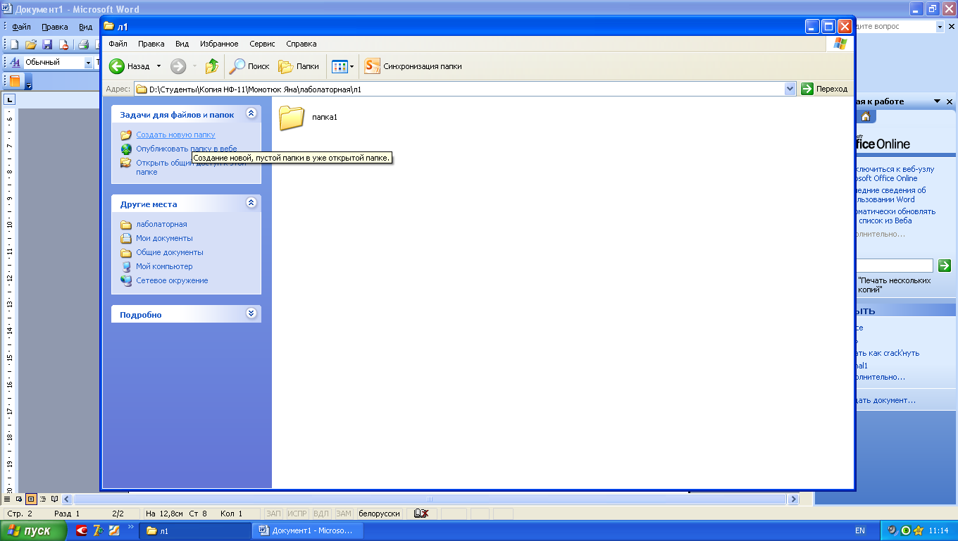Screen dimensions: 958x541
Task: Open the Views dropdown arrow
Action: (x=352, y=66)
